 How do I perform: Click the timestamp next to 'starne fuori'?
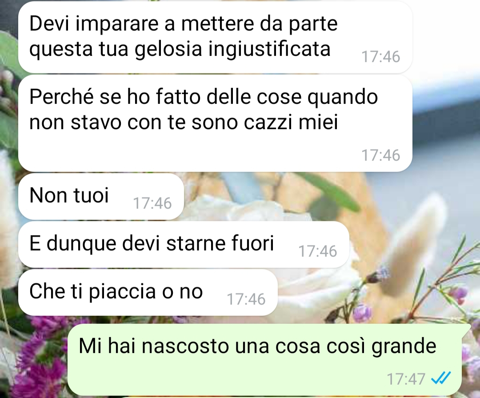tap(318, 251)
